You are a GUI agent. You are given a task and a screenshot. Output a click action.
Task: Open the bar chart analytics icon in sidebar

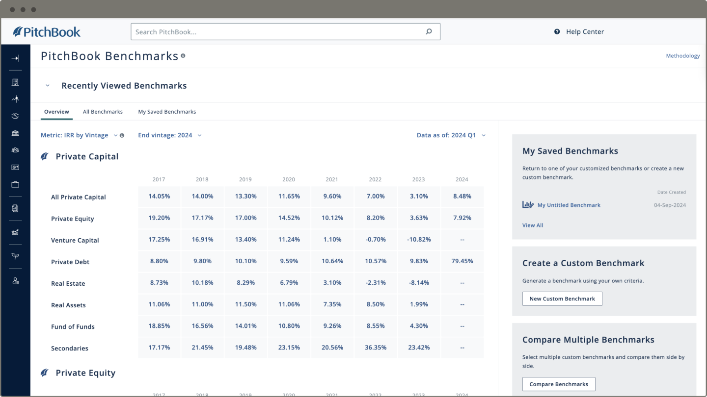(15, 232)
